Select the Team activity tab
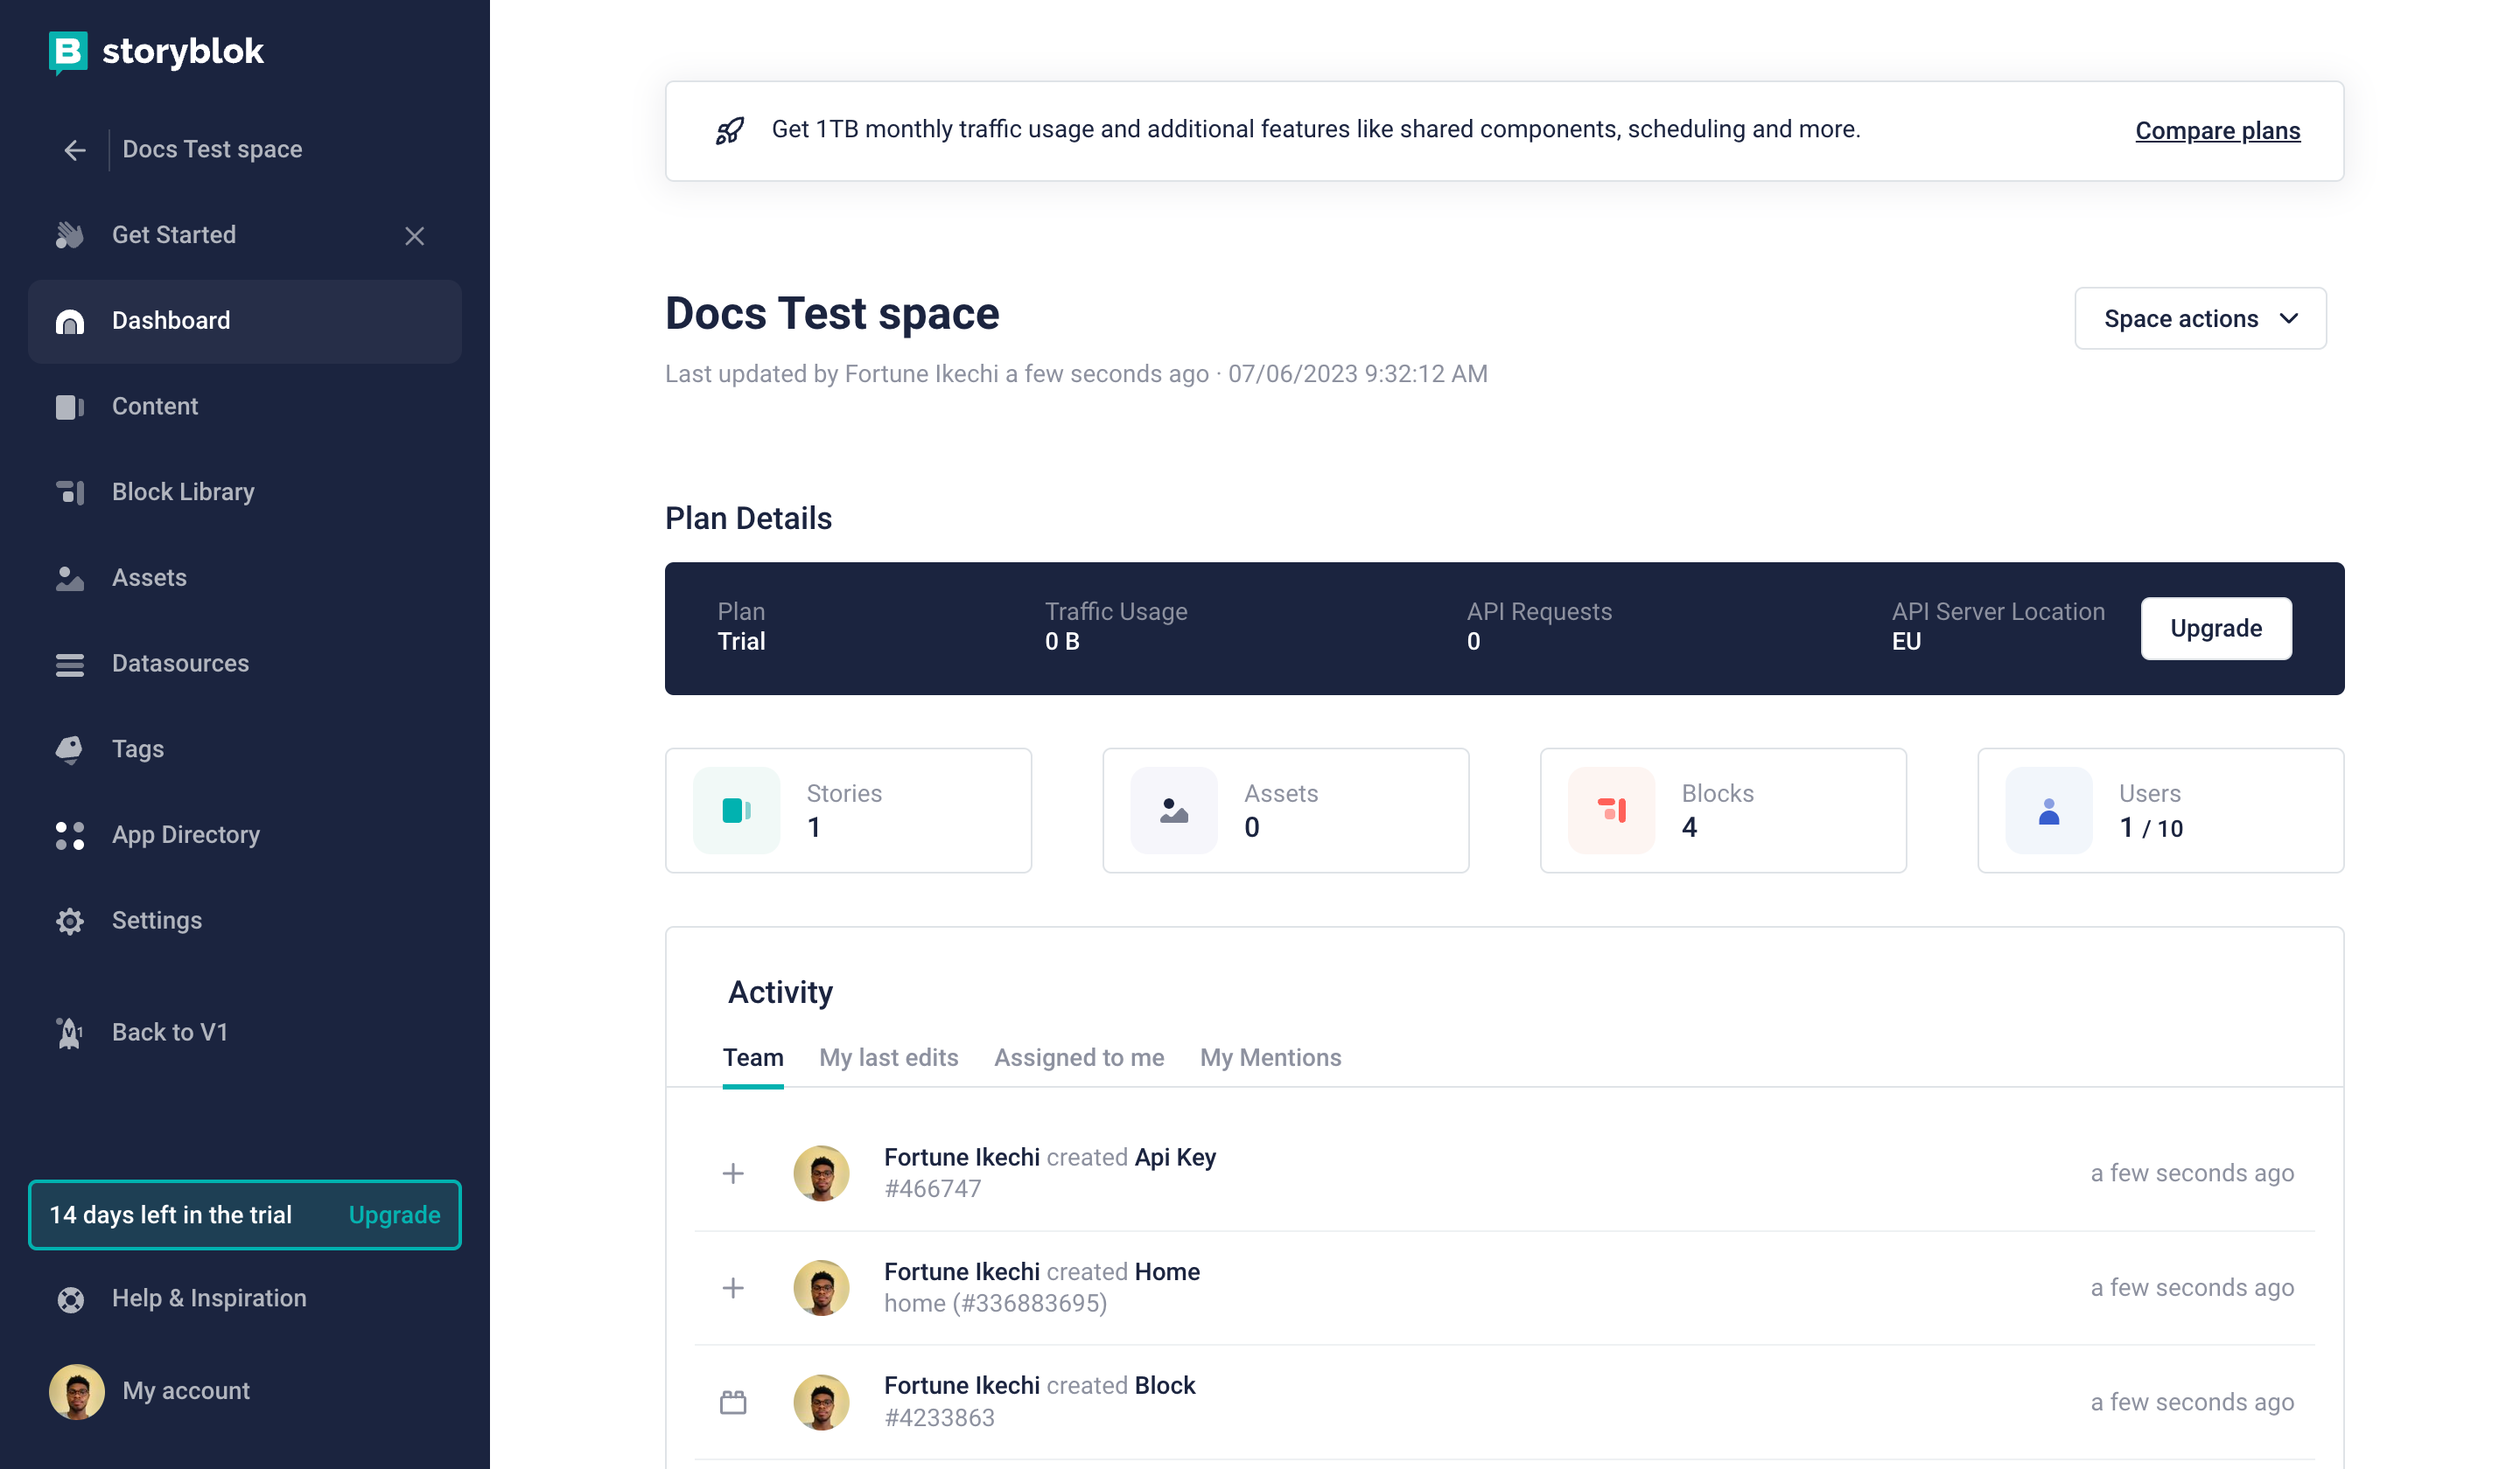This screenshot has height=1469, width=2520. click(753, 1058)
